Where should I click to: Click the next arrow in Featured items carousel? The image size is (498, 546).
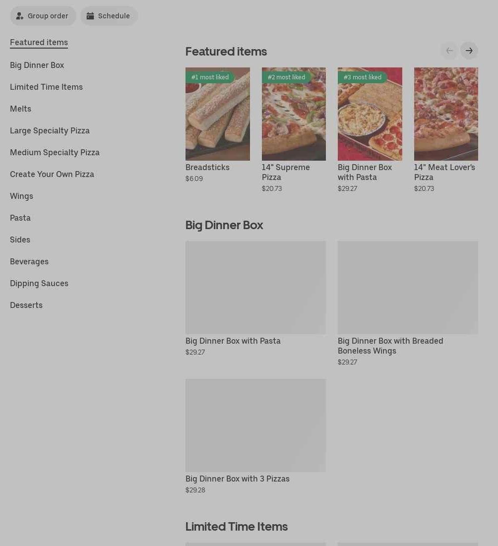(x=469, y=51)
